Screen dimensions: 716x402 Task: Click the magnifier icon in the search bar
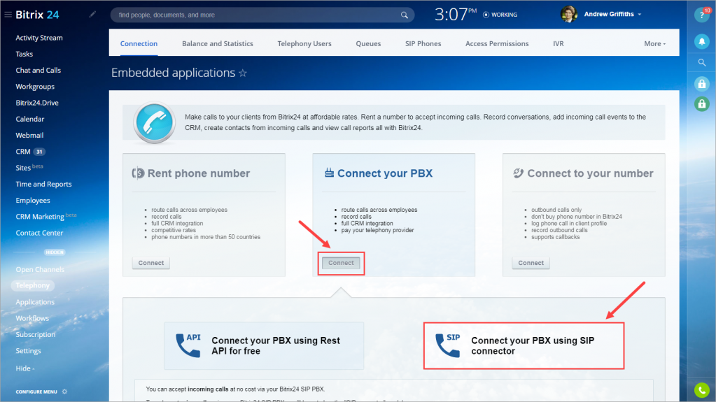(x=404, y=15)
